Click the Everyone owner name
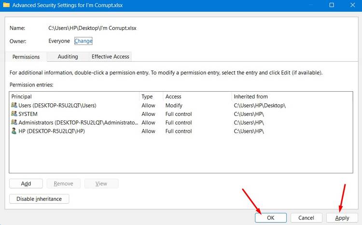Viewport: 362px width, 225px height. point(59,41)
